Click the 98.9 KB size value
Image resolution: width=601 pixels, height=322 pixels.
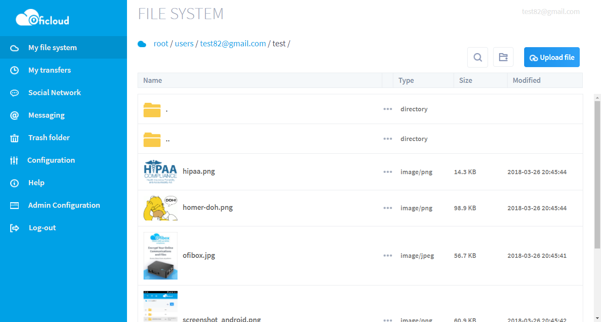pyautogui.click(x=465, y=208)
